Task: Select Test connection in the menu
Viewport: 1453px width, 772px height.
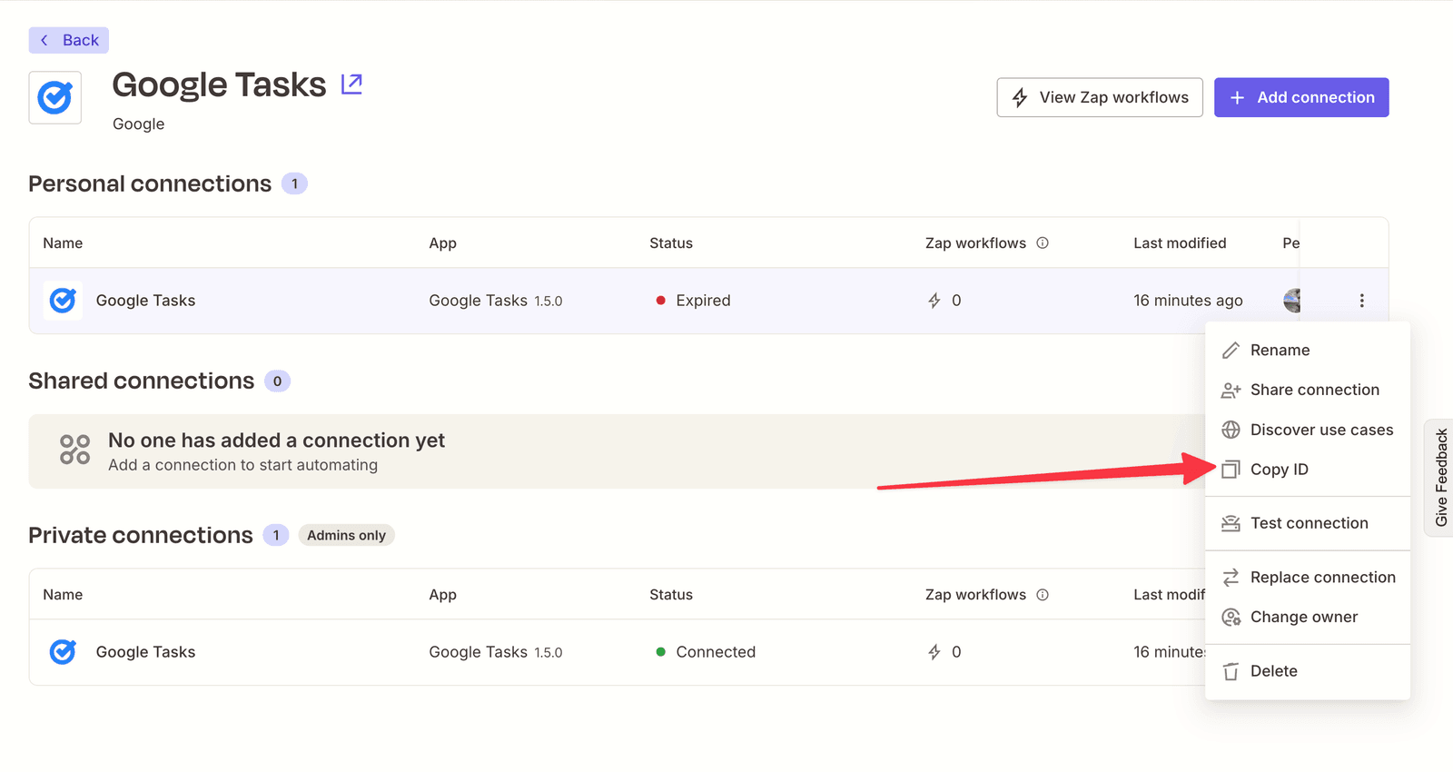Action: coord(1308,523)
